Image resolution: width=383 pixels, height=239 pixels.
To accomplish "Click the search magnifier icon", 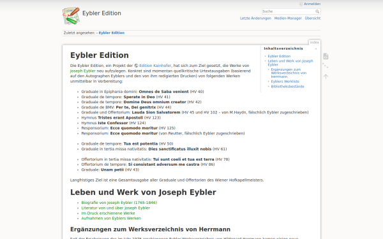I will click(317, 11).
